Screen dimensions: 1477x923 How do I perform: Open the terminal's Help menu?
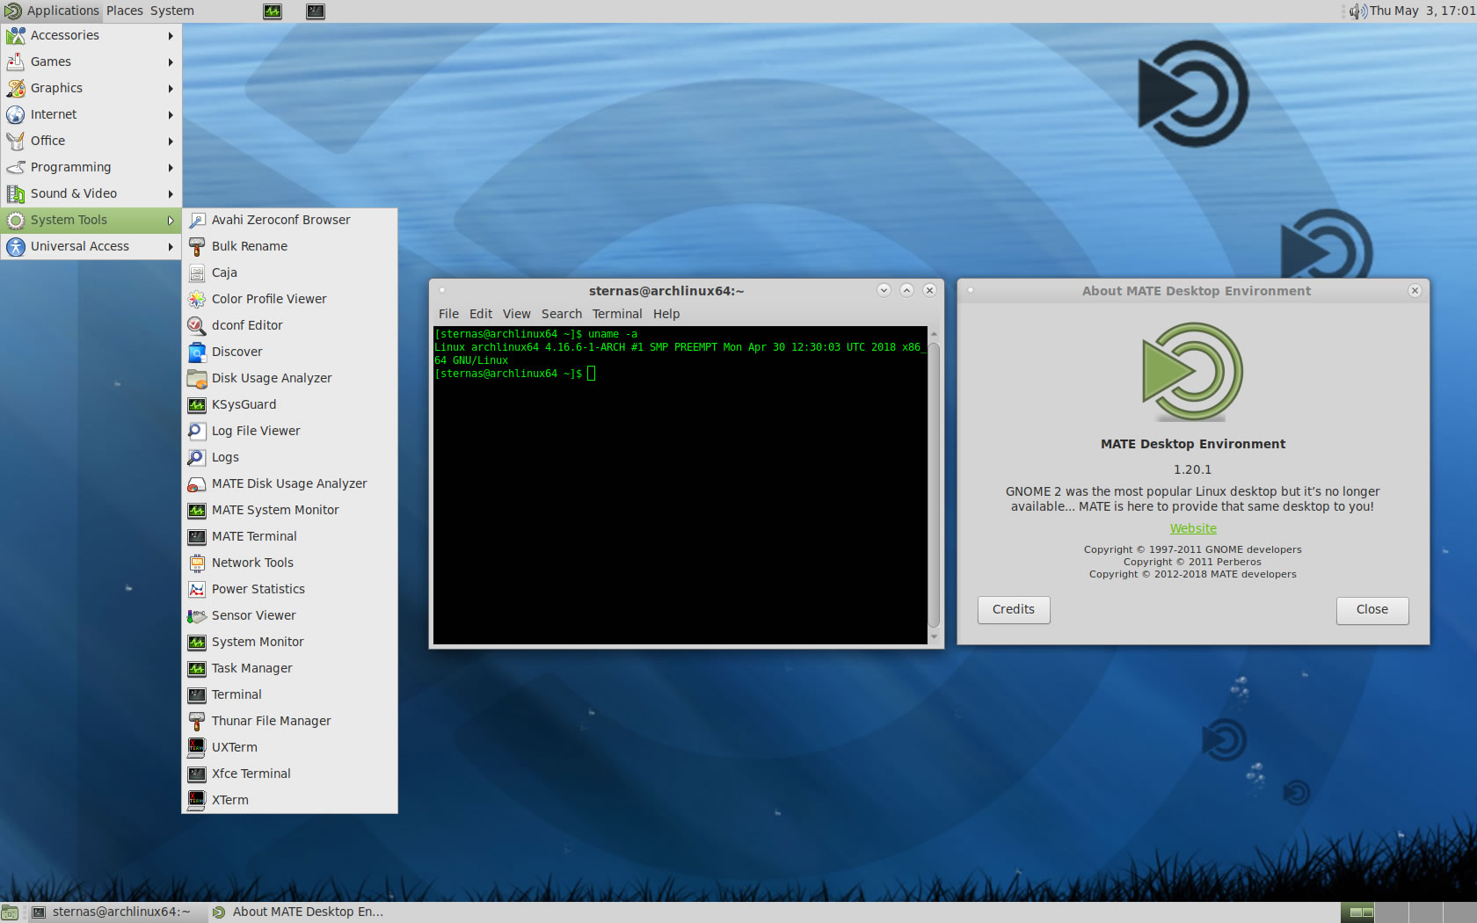pos(666,314)
